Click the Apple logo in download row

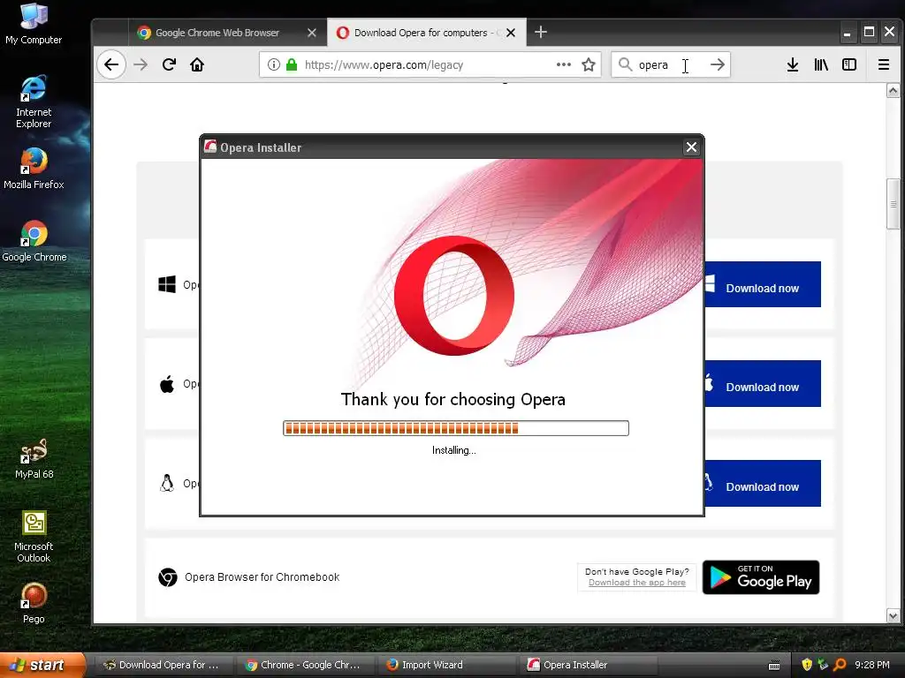click(167, 384)
